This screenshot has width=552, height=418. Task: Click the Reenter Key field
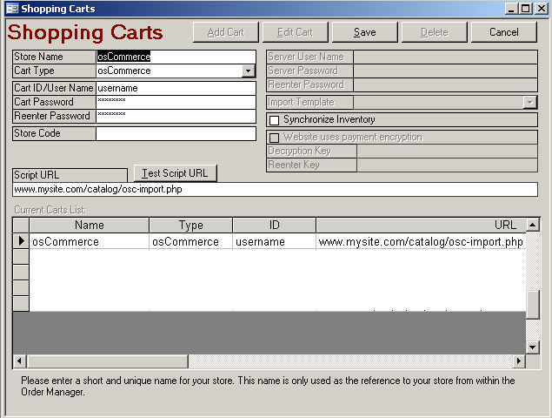(x=447, y=165)
